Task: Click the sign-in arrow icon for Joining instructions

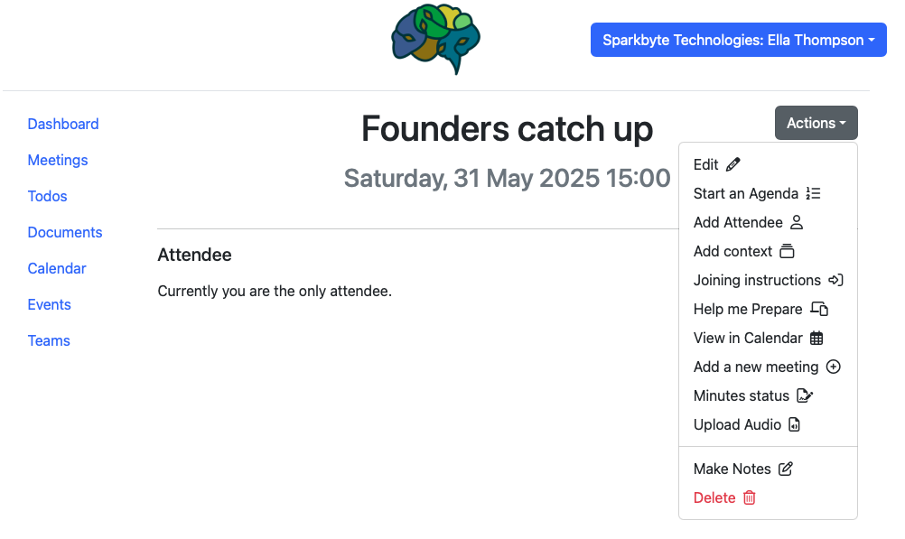Action: pyautogui.click(x=835, y=280)
